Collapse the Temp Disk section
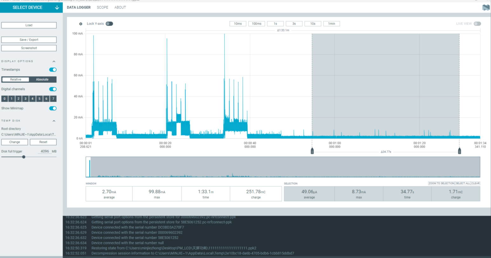Screen dimensions: 491x258 (x=54, y=121)
